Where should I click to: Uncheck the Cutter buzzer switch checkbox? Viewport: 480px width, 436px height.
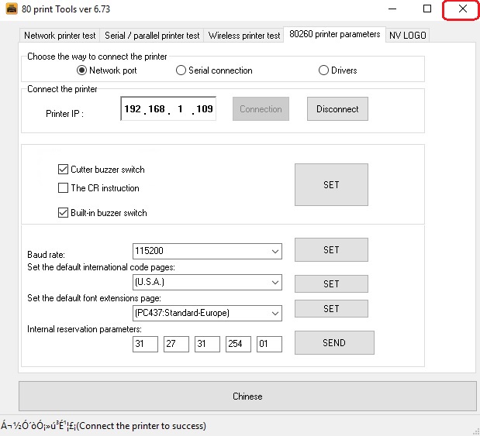[x=64, y=170]
